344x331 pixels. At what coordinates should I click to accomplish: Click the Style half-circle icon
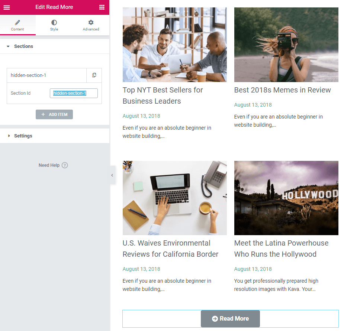pyautogui.click(x=54, y=22)
